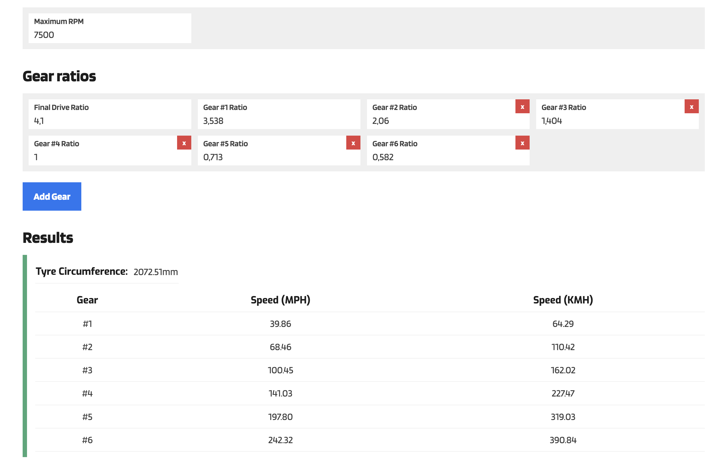The width and height of the screenshot is (728, 459).
Task: Remove Gear #6 with red x icon
Action: pos(522,143)
